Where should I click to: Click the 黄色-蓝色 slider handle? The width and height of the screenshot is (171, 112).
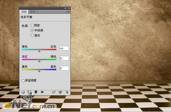coord(40,71)
